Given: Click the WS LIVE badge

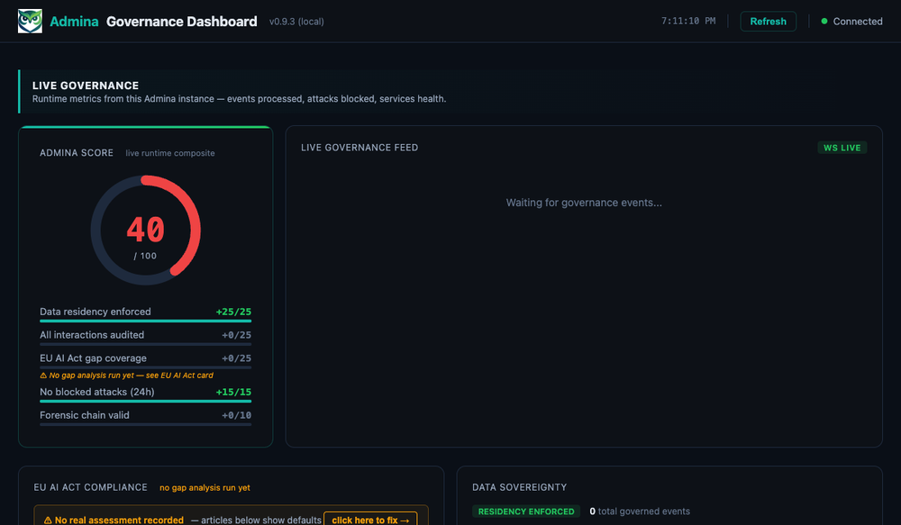Looking at the screenshot, I should click(842, 148).
